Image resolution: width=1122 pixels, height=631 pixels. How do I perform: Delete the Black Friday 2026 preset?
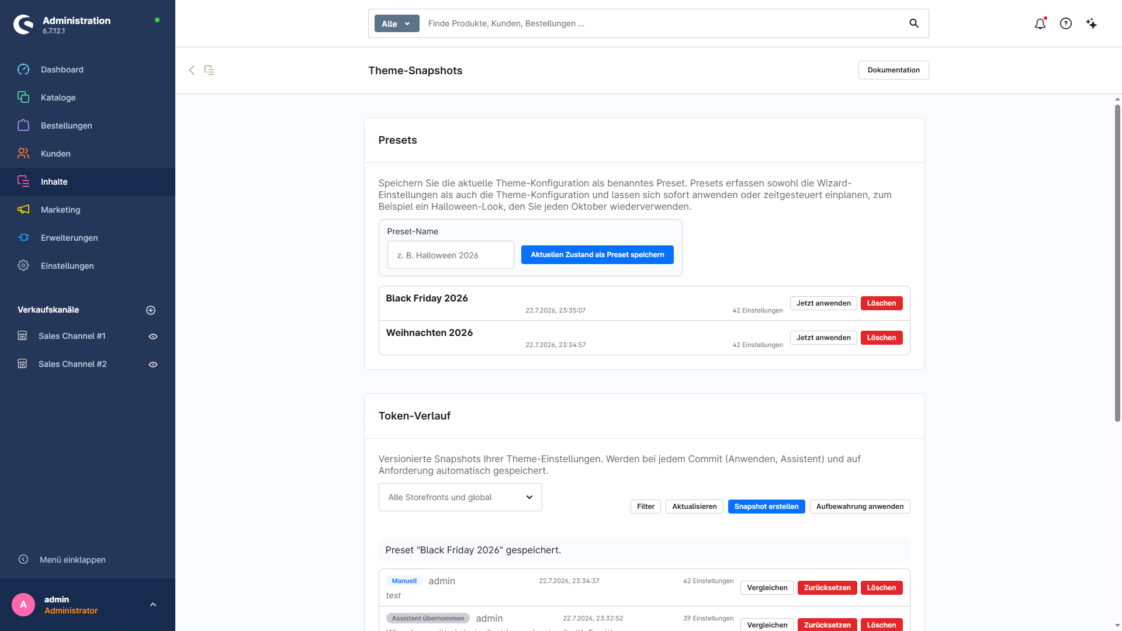click(881, 303)
